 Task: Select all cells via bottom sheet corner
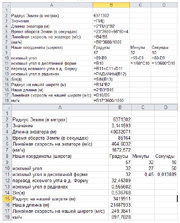coord(7,107)
